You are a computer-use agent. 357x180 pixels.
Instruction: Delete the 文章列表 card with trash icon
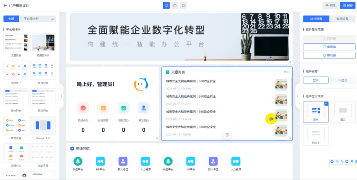pyautogui.click(x=227, y=135)
